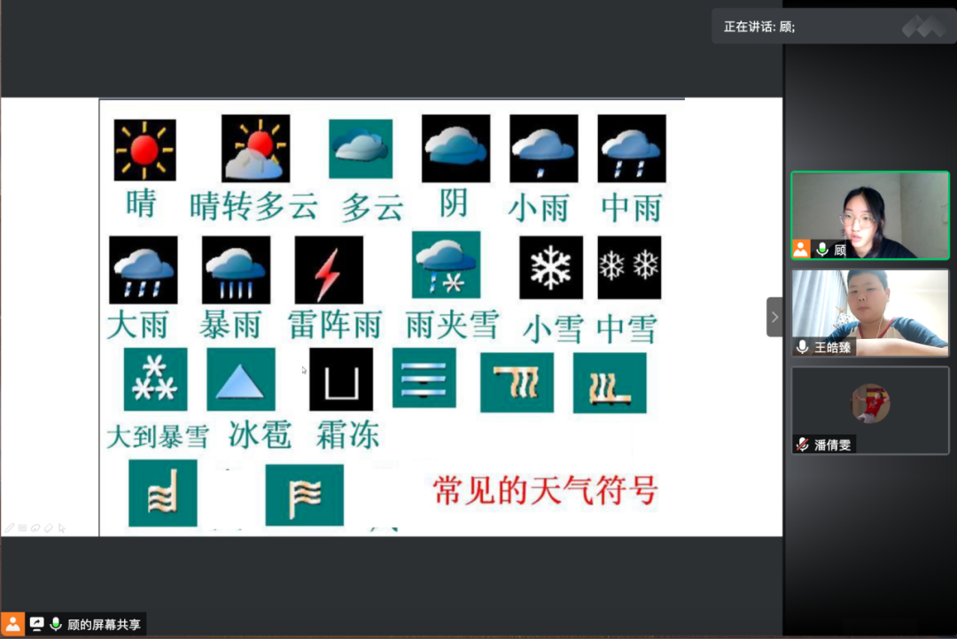Click 潘倩雯's profile avatar tile
The height and width of the screenshot is (639, 957).
[869, 404]
